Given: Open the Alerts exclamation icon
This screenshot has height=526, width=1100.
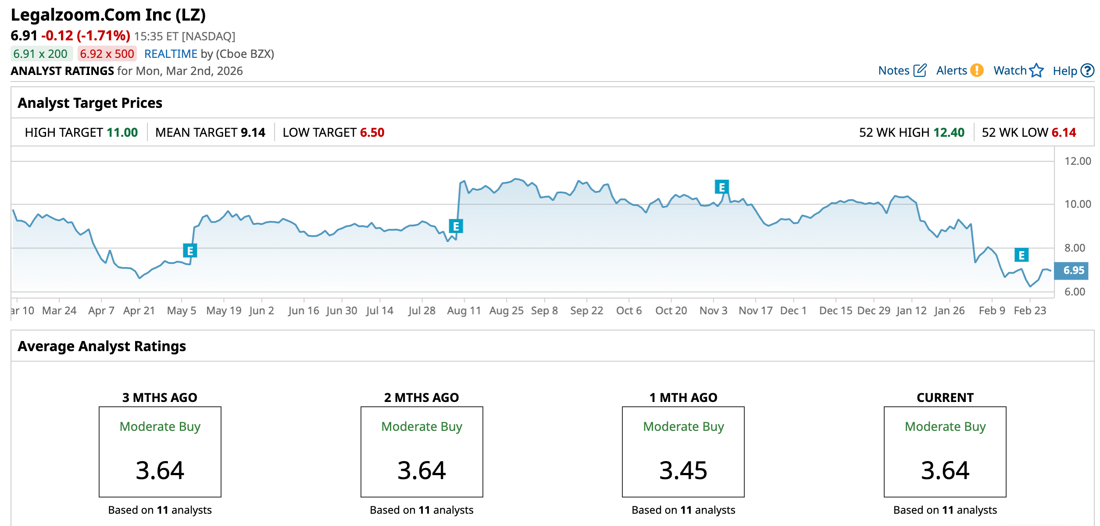Looking at the screenshot, I should 977,71.
